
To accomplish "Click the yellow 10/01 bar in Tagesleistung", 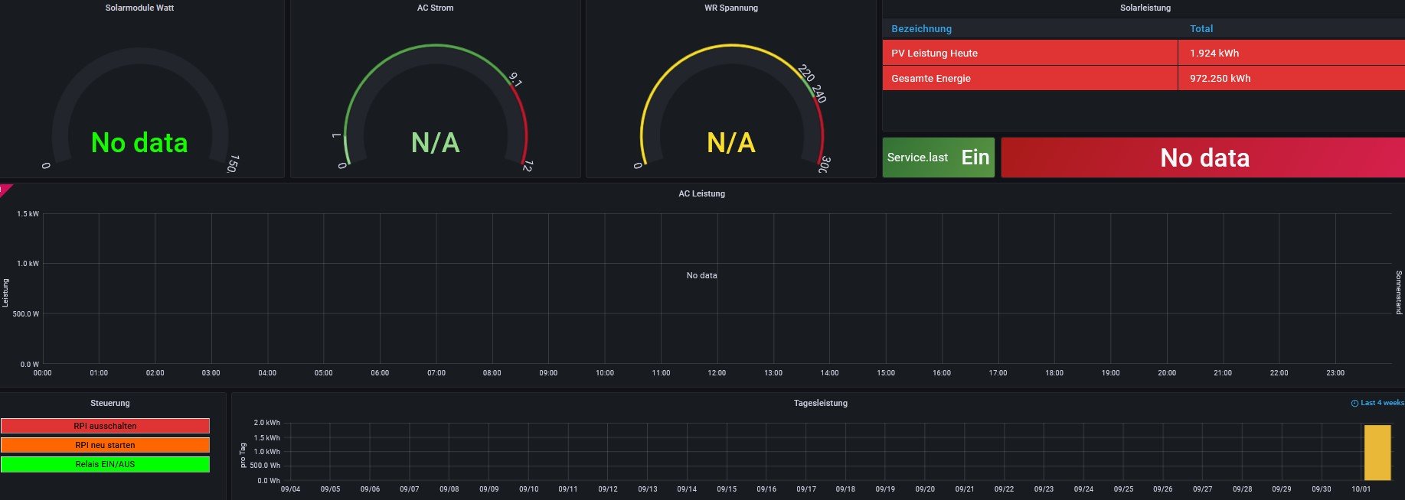I will [1377, 453].
